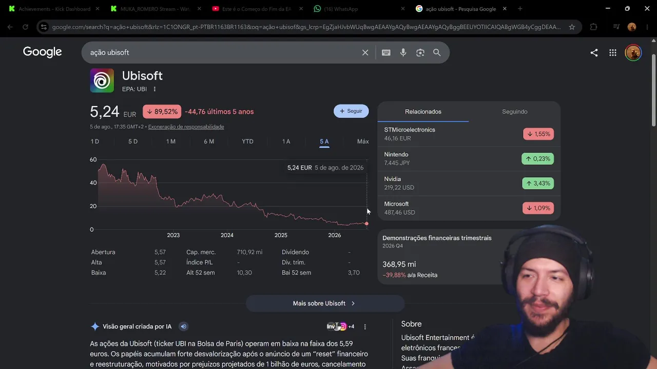This screenshot has width=657, height=369.
Task: Select the 1 A chart range
Action: pos(286,141)
